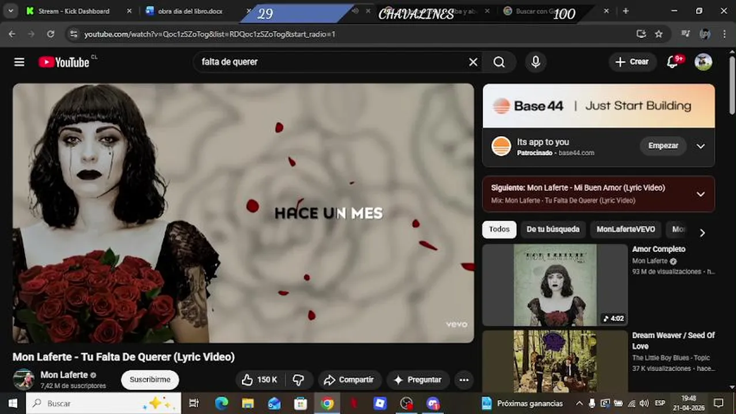Select the Todos filter chip
Screen dimensions: 736x414
(499, 229)
